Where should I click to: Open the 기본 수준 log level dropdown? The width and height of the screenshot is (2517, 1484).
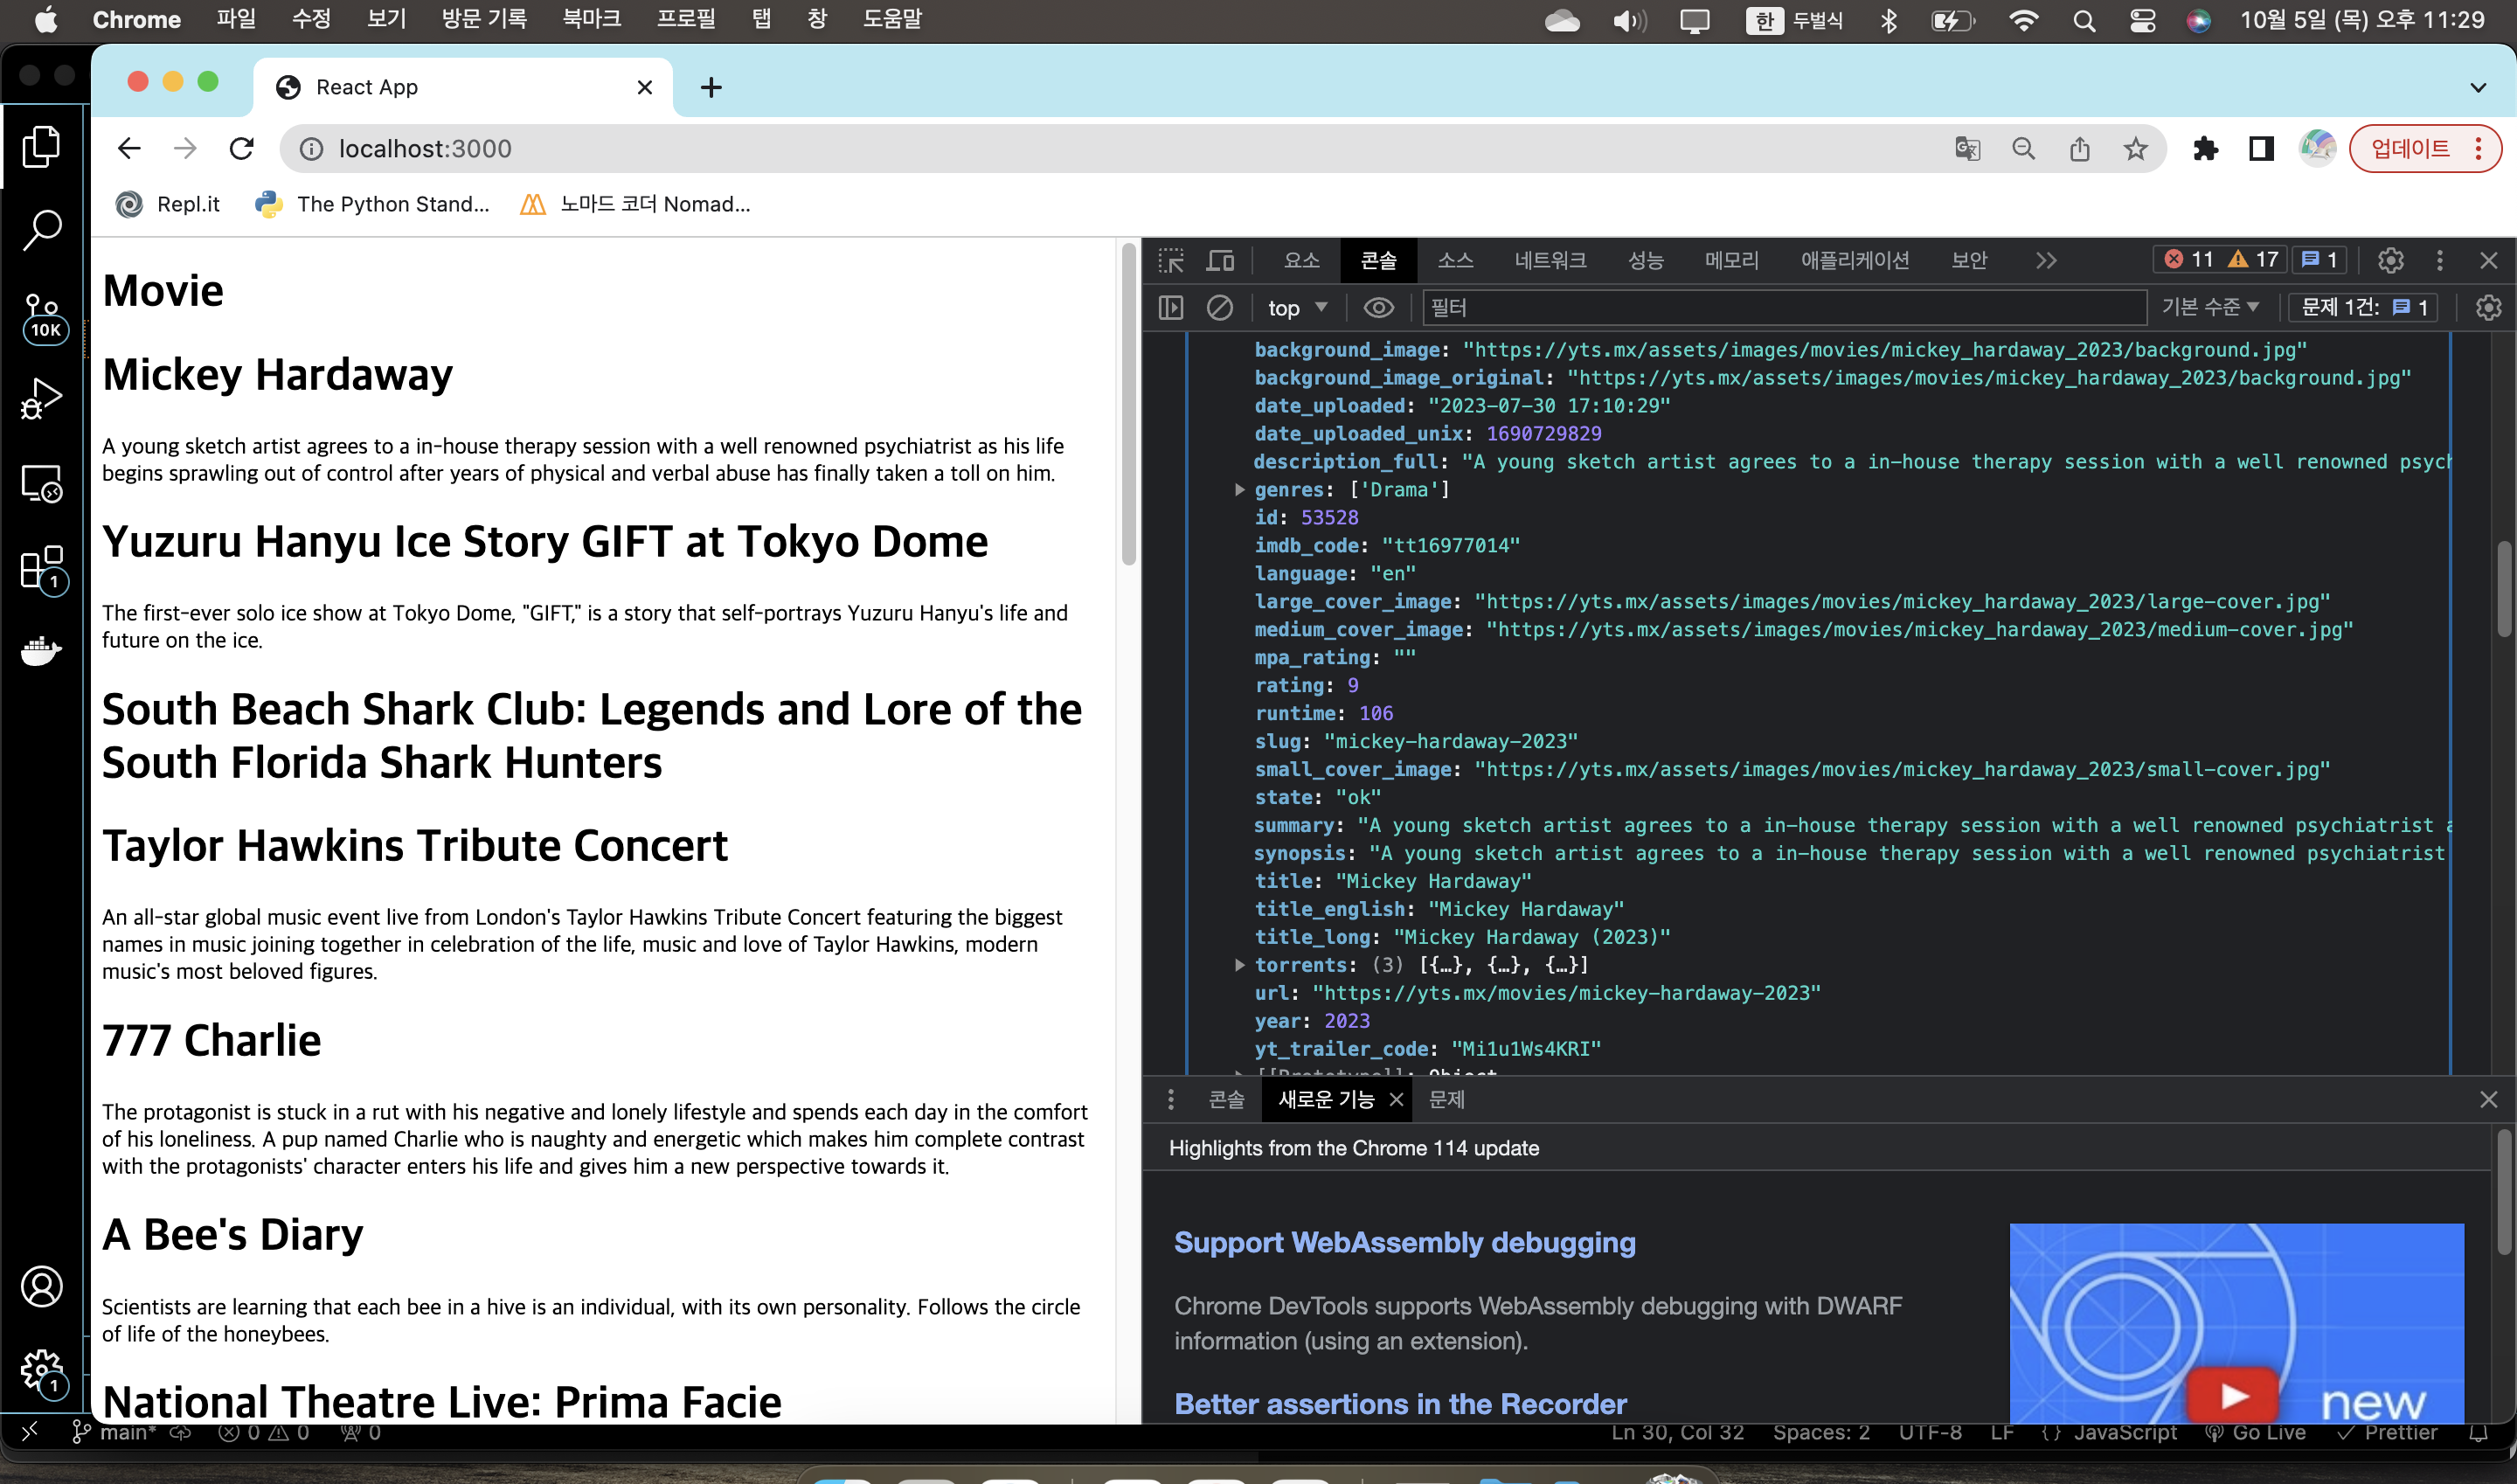[x=2210, y=308]
